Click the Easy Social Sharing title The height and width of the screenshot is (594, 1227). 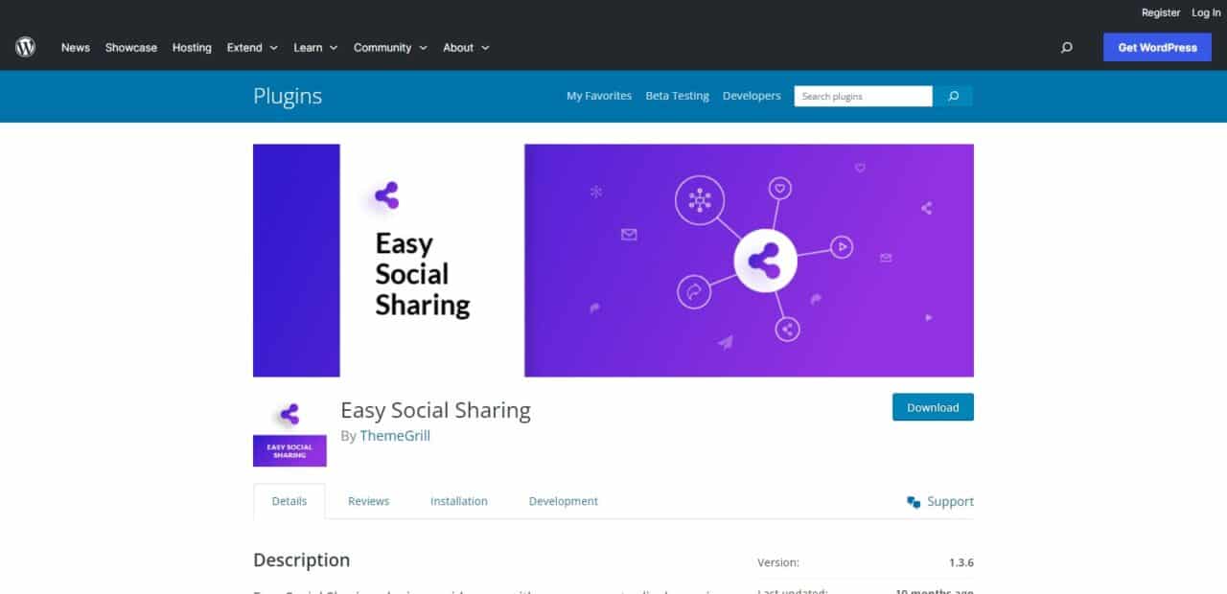(435, 410)
